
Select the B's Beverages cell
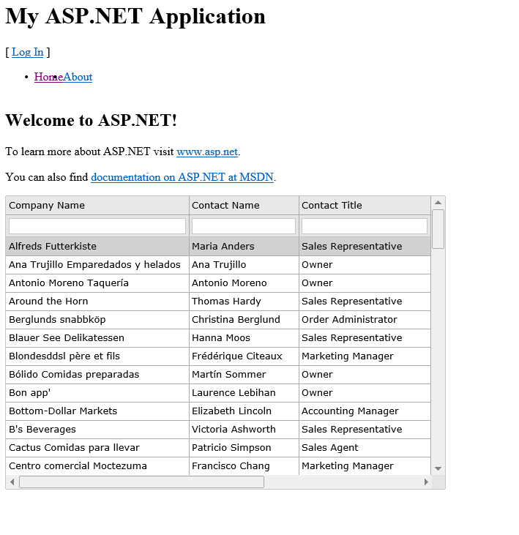point(97,430)
